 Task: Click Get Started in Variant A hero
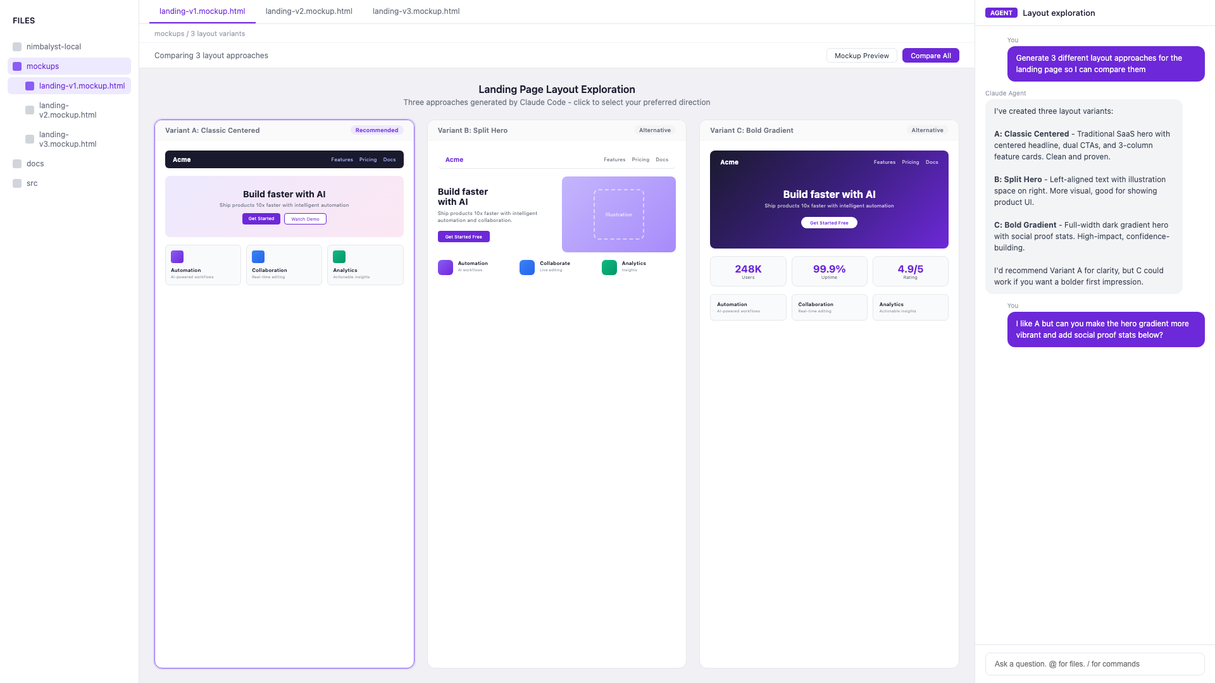pos(261,219)
